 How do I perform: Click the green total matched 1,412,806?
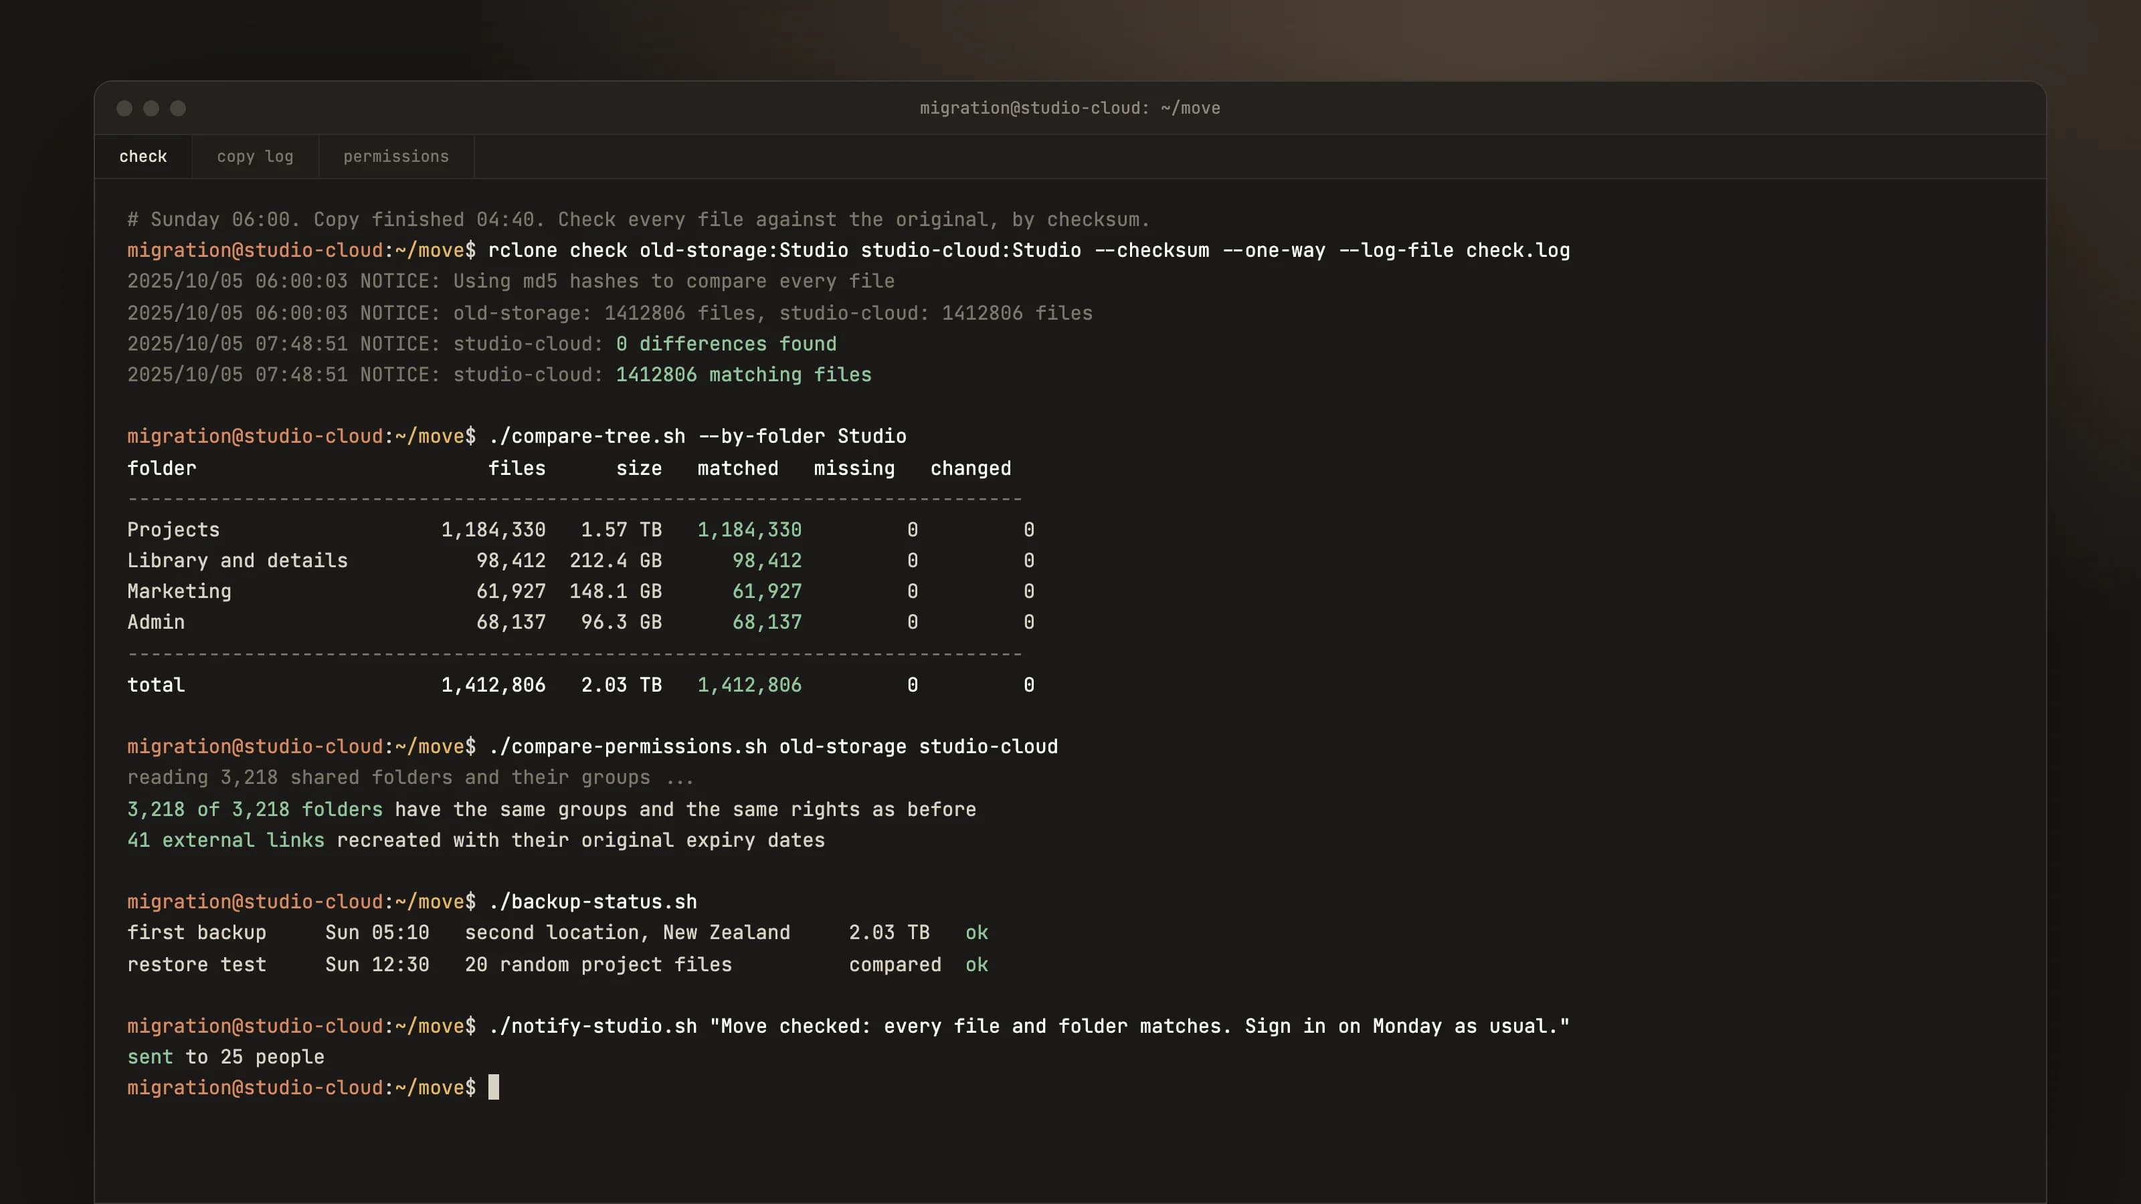(749, 686)
